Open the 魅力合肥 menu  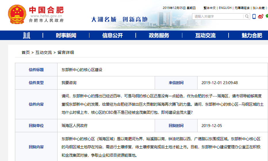coord(252,35)
